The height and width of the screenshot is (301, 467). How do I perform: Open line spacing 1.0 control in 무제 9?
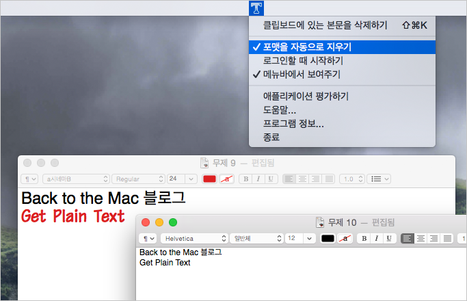coord(352,179)
